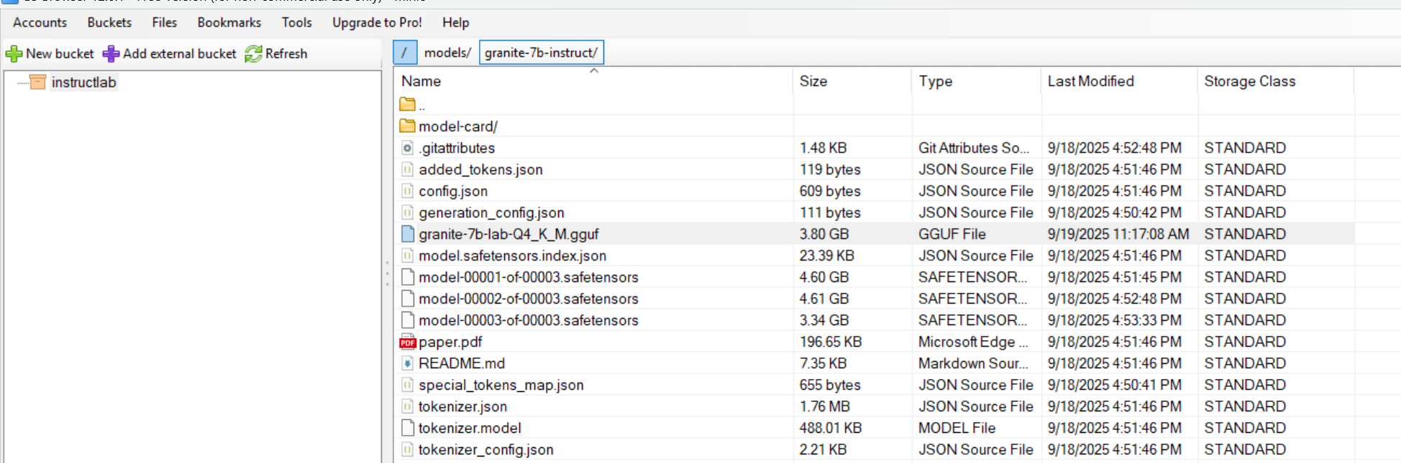Open the model-card folder icon
Screen dimensions: 1401x463
(x=408, y=126)
